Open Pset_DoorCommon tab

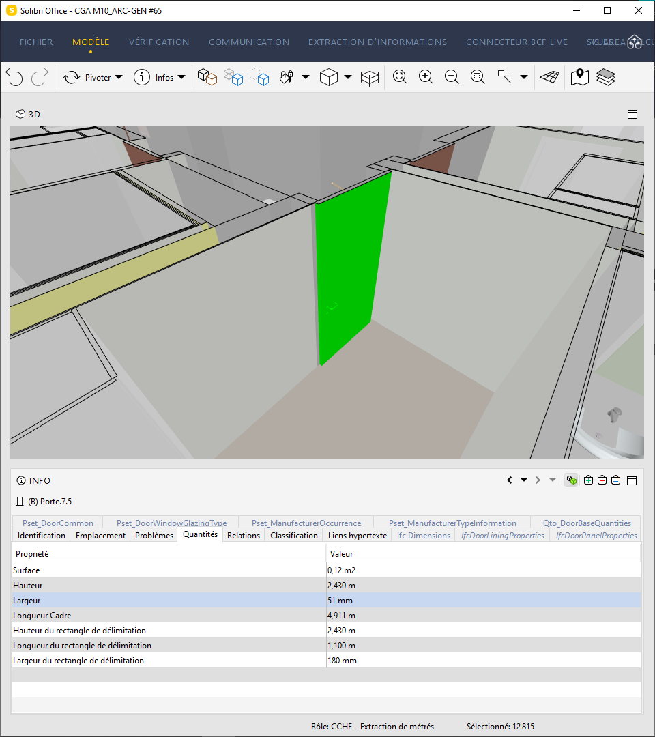(58, 523)
